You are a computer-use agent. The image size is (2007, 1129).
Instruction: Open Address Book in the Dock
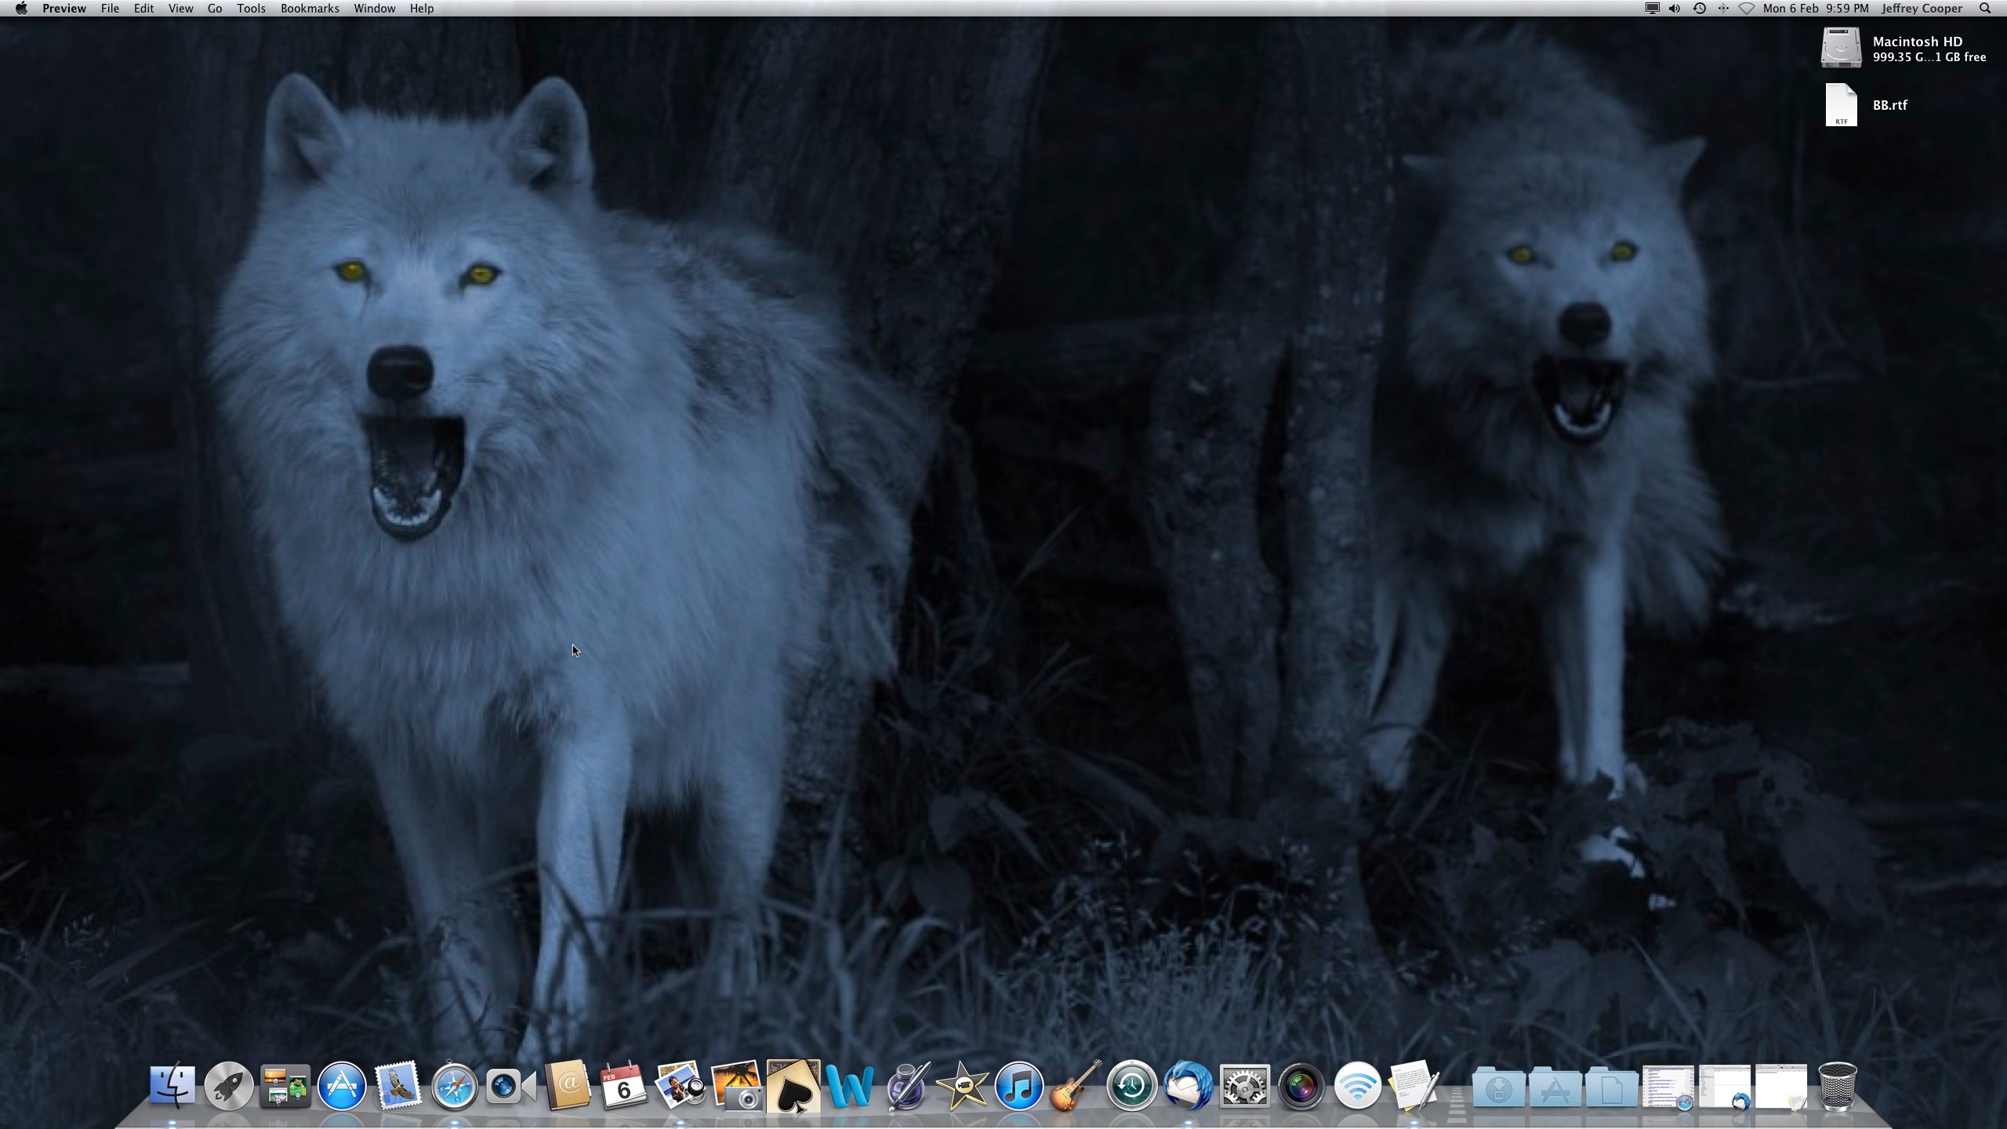pyautogui.click(x=568, y=1086)
